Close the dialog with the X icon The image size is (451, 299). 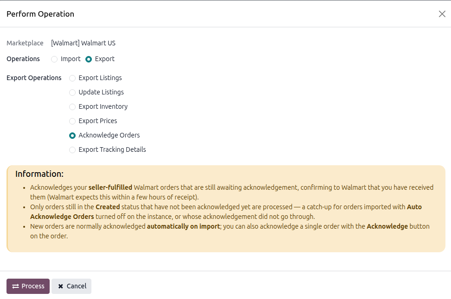point(442,14)
